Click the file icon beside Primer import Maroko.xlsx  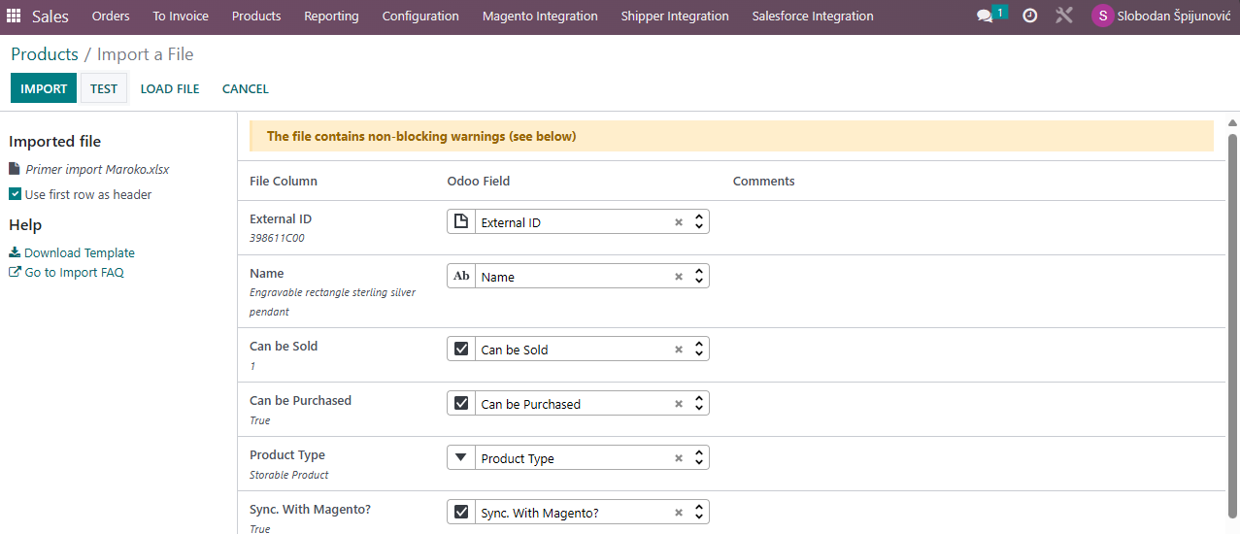coord(14,169)
